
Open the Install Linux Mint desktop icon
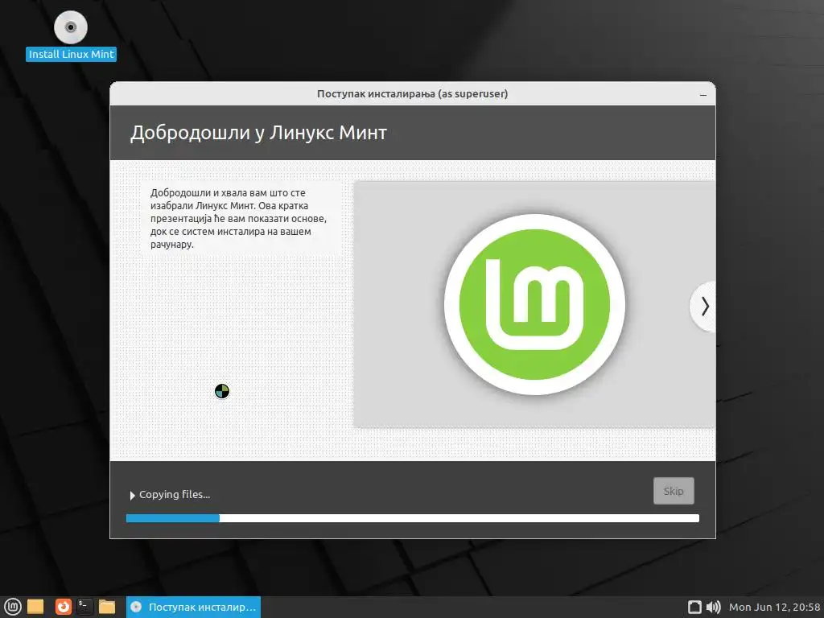coord(71,35)
